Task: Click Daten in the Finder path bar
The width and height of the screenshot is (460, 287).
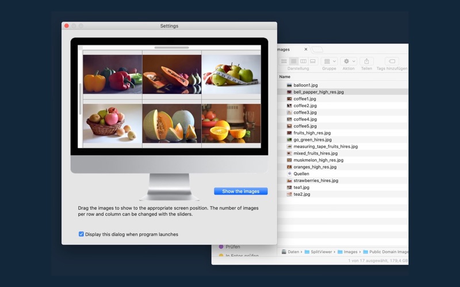Action: (x=290, y=251)
